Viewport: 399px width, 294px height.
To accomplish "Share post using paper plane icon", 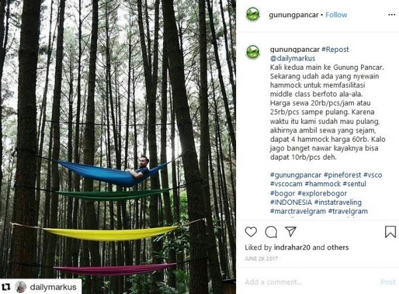I will tap(291, 231).
